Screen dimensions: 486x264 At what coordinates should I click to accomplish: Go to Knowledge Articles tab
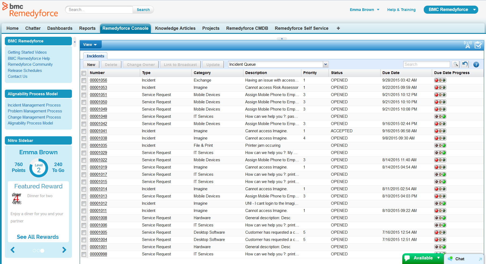(x=175, y=28)
